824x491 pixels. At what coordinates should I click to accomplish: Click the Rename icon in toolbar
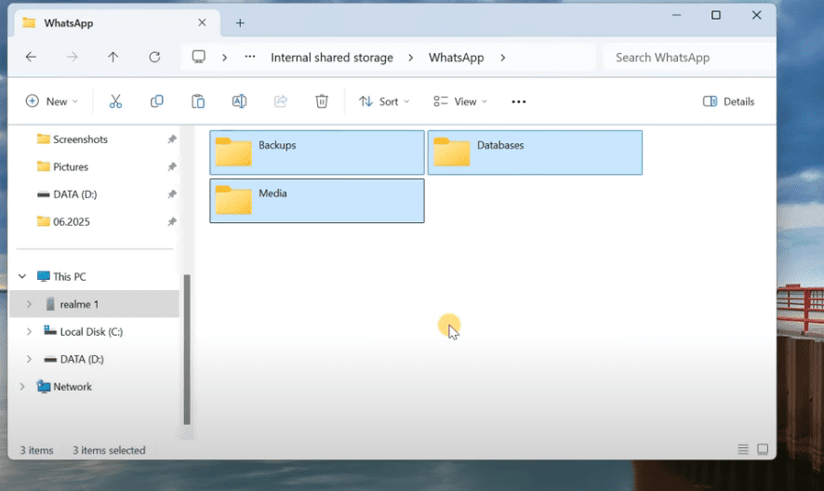point(239,101)
